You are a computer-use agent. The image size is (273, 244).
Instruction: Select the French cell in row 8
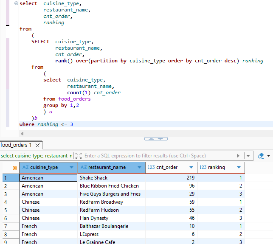click(48, 234)
